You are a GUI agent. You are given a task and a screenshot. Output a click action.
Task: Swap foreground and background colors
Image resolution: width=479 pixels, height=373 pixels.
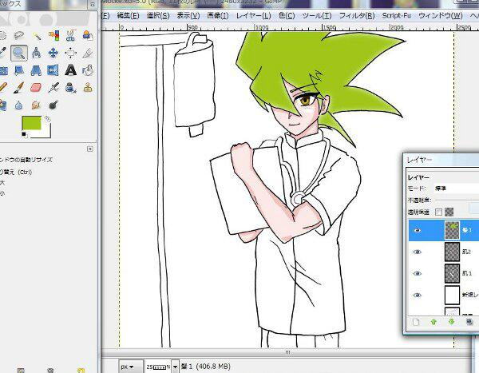[47, 119]
